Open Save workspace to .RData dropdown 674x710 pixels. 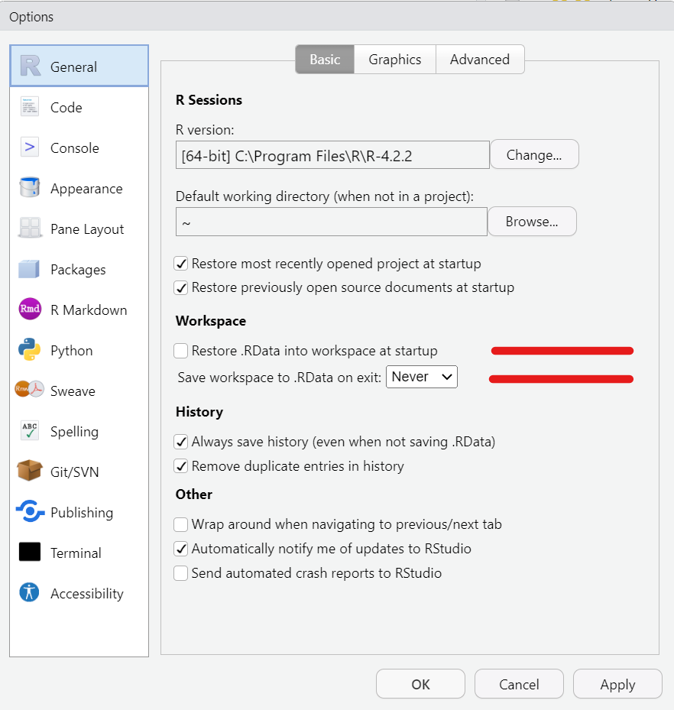(421, 377)
